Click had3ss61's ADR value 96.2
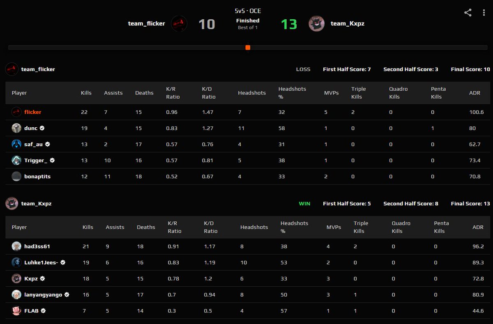The image size is (493, 324). [478, 246]
